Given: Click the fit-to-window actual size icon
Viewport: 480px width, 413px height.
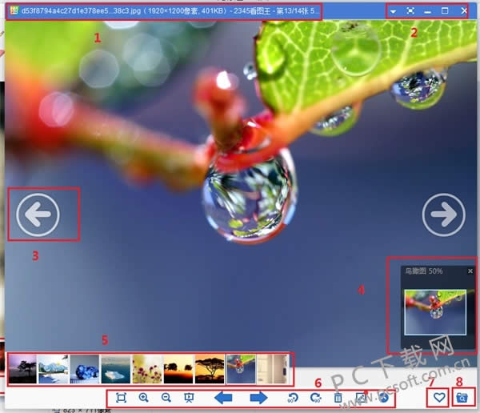Looking at the screenshot, I should pos(122,398).
